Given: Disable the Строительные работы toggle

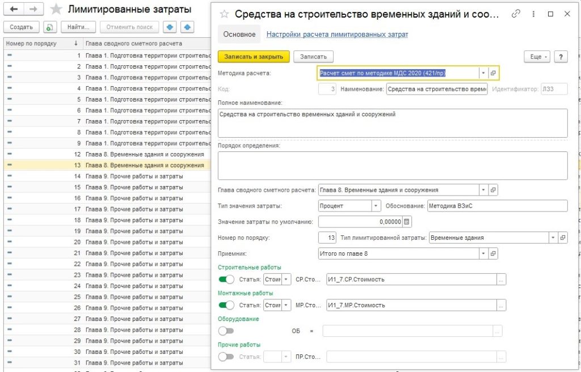Looking at the screenshot, I should pos(226,279).
